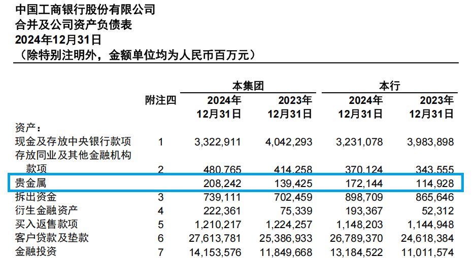Image resolution: width=476 pixels, height=258 pixels.
Task: Click value 898,709 in the 拆出资金 row
Action: pyautogui.click(x=364, y=197)
